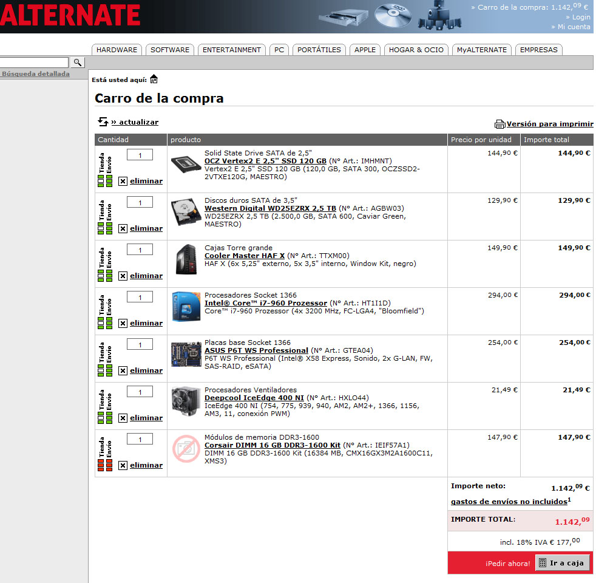This screenshot has width=596, height=583.
Task: Open the ENTERTAINMENT tab
Action: click(231, 50)
